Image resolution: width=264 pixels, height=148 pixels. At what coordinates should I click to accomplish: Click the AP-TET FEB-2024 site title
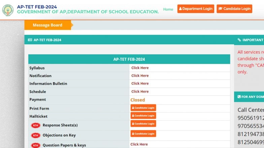(37, 7)
